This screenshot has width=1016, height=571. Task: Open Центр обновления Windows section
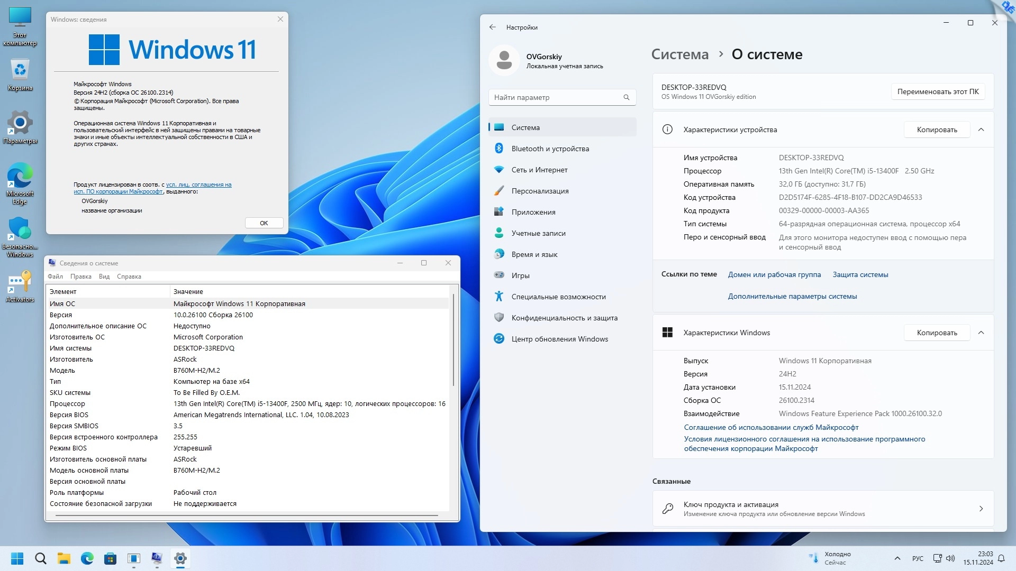pyautogui.click(x=559, y=339)
